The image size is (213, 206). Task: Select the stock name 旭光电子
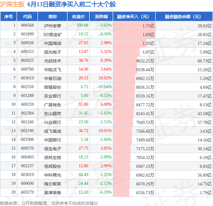(x=53, y=52)
